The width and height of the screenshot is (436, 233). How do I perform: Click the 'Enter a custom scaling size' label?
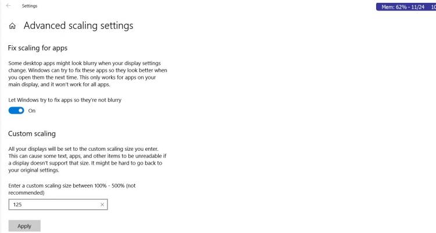pos(72,189)
